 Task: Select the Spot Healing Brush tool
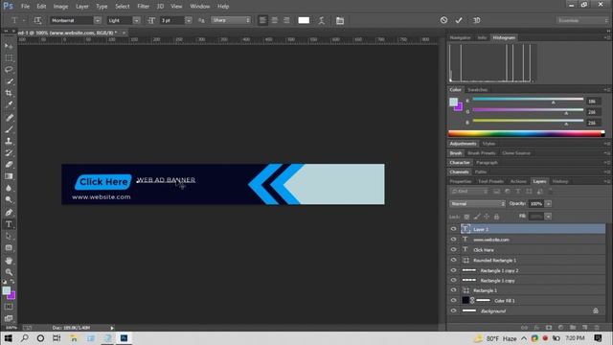click(9, 117)
